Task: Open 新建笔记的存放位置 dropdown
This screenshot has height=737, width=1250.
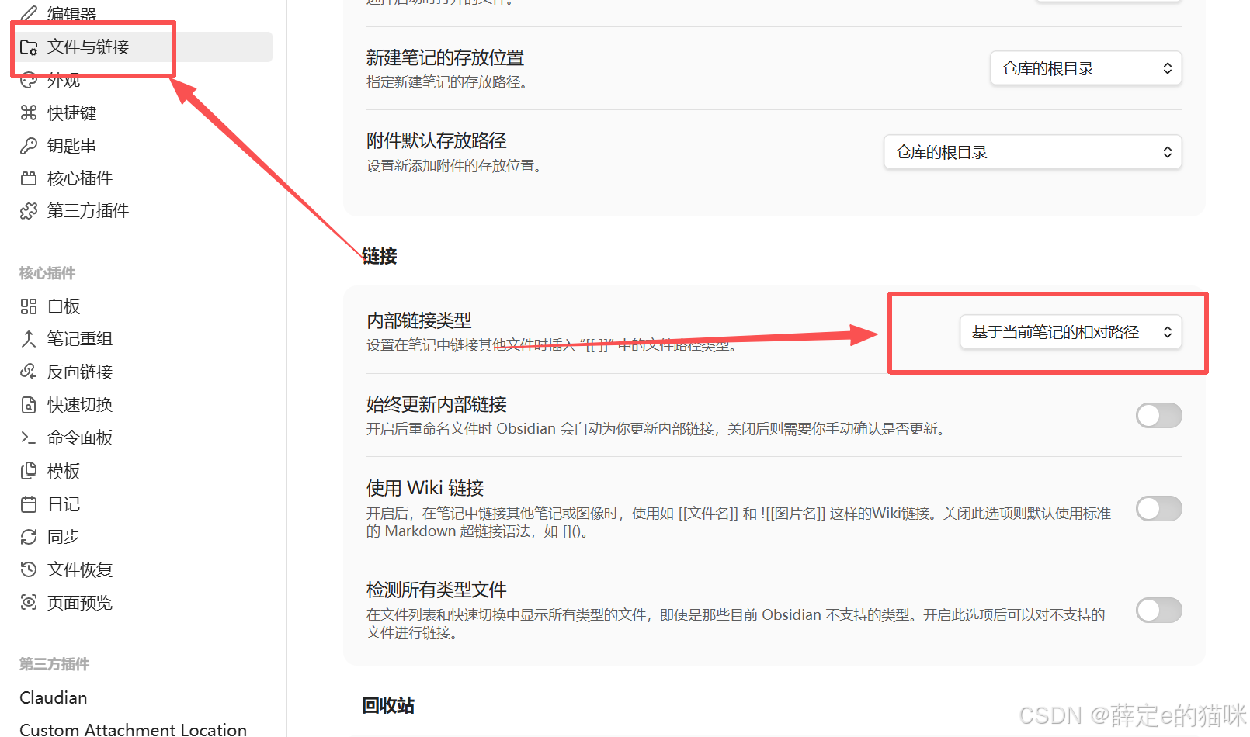Action: [1086, 68]
